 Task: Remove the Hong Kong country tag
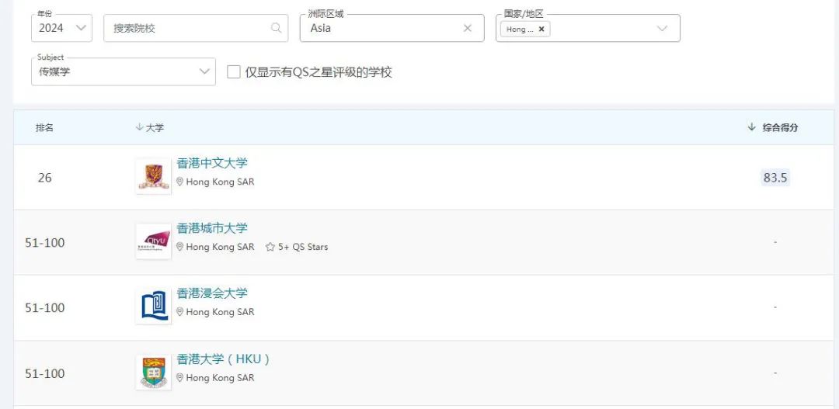click(541, 29)
